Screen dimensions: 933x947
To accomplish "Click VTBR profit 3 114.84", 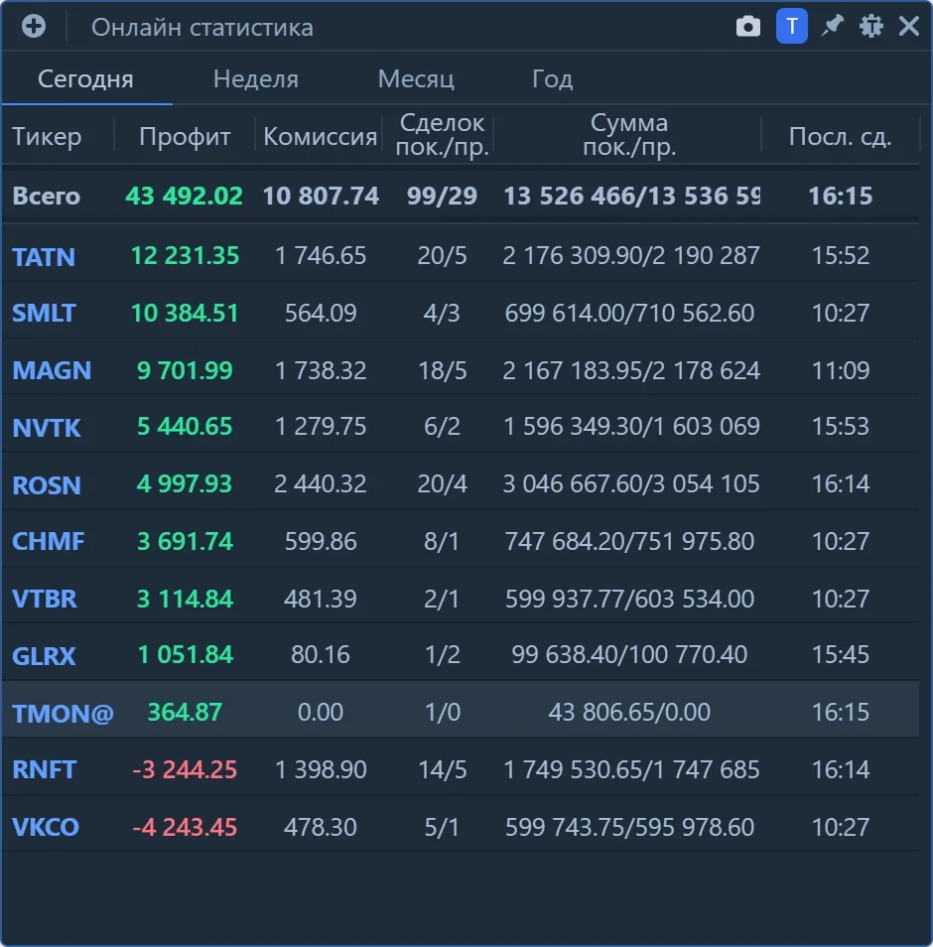I will 185,599.
